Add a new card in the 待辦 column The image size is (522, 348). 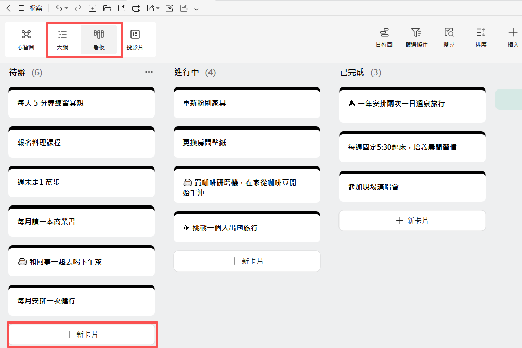point(82,334)
